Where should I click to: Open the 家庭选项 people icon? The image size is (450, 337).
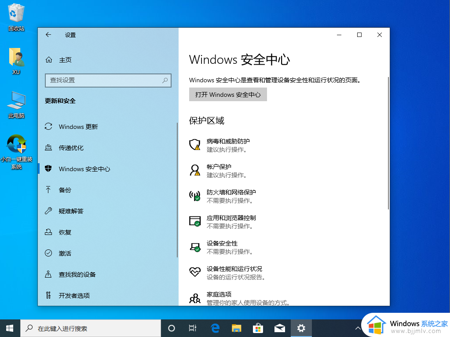coord(195,299)
